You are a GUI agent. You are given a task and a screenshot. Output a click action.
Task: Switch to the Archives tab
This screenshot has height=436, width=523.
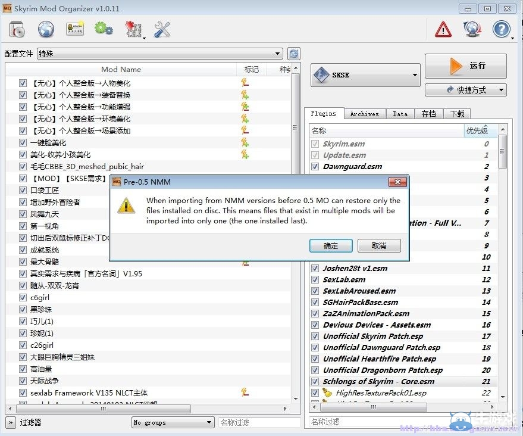pyautogui.click(x=365, y=114)
